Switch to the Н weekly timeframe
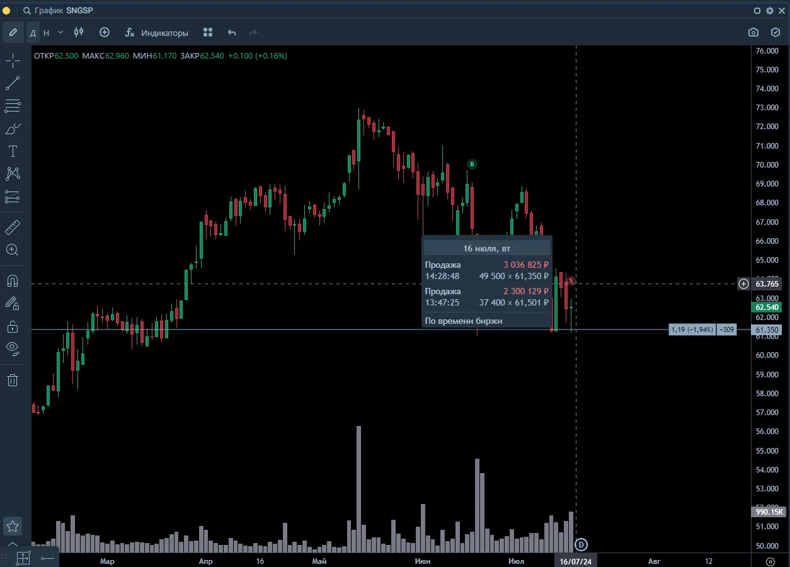Viewport: 790px width, 567px height. point(46,33)
